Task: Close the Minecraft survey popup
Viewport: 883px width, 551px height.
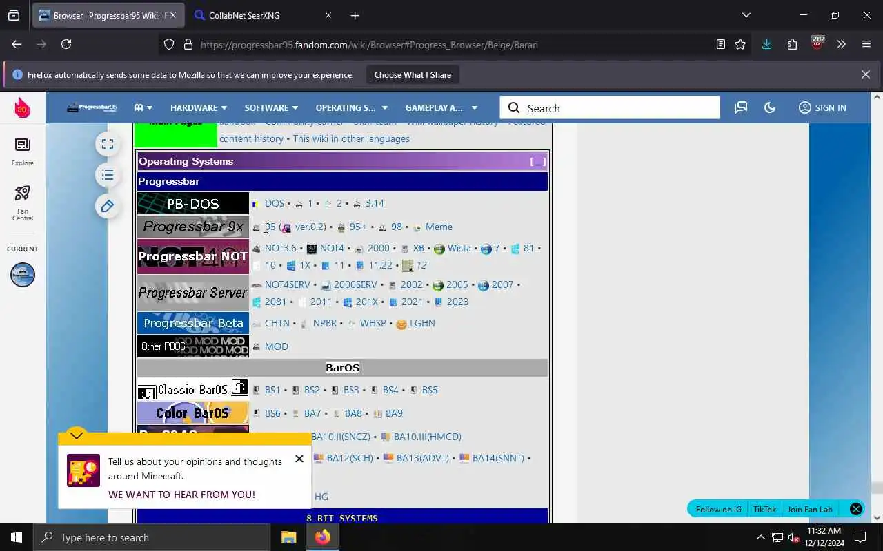Action: [299, 459]
